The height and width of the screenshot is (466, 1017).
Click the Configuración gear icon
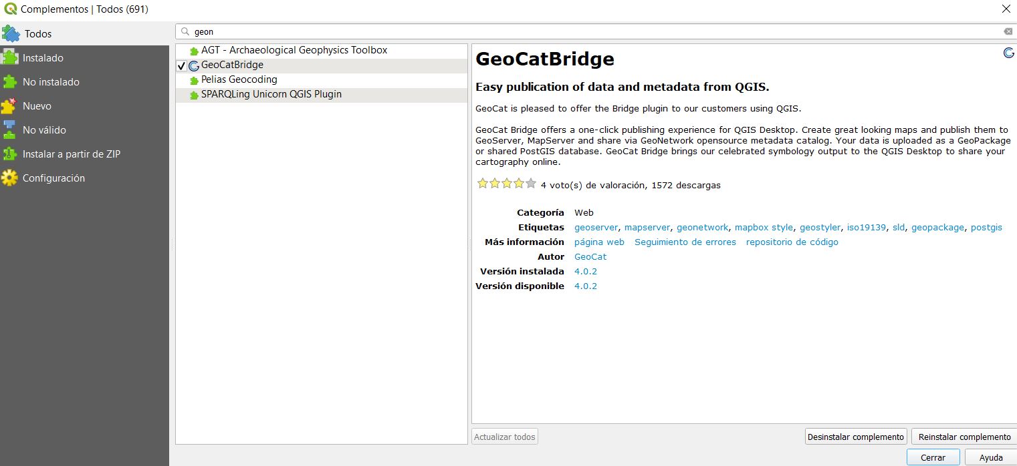(9, 178)
